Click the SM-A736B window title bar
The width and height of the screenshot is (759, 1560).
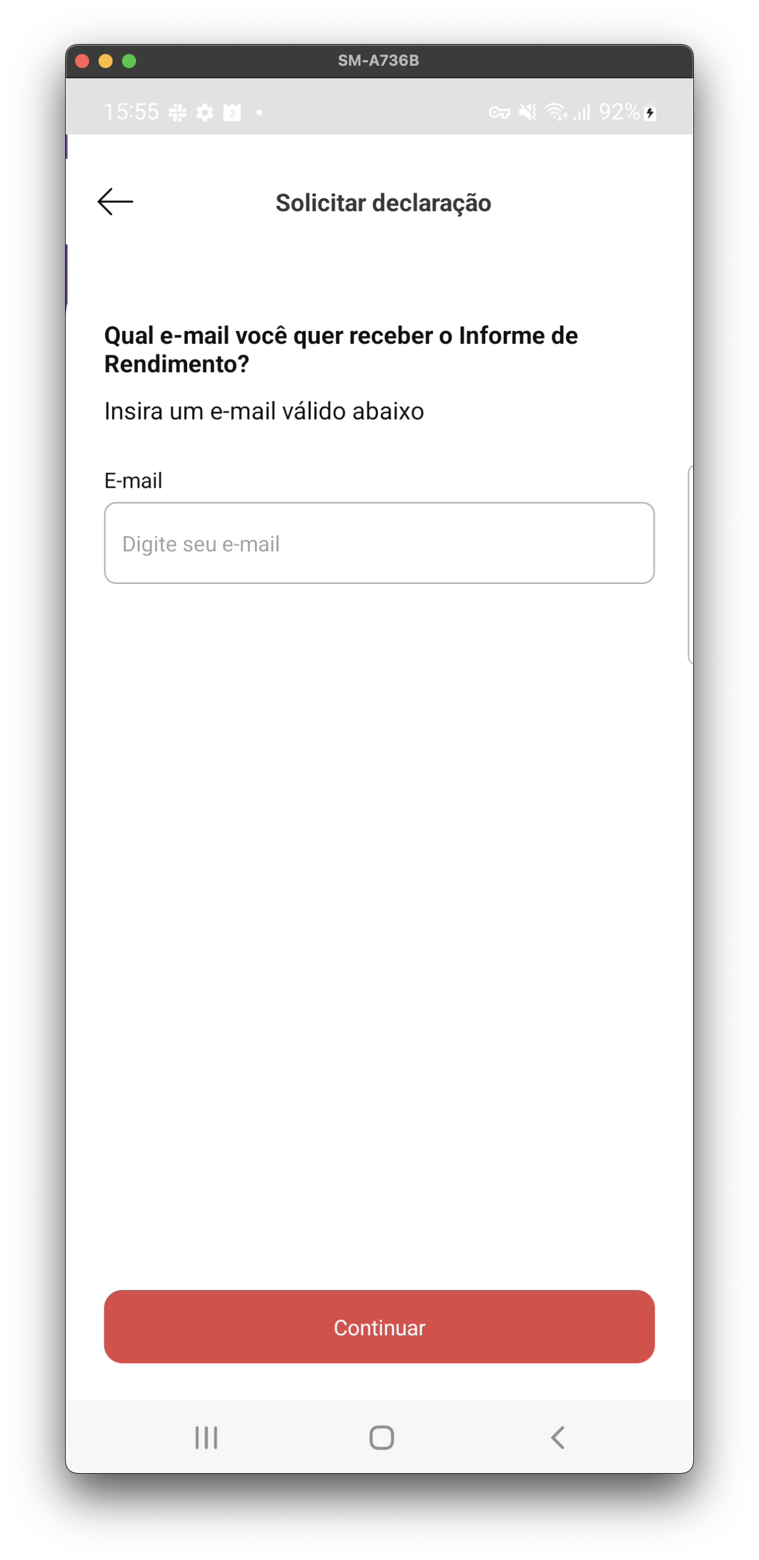(x=379, y=60)
